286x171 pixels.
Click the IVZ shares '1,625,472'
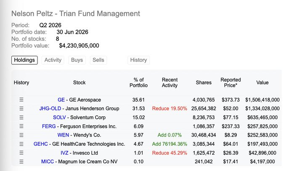click(x=204, y=153)
